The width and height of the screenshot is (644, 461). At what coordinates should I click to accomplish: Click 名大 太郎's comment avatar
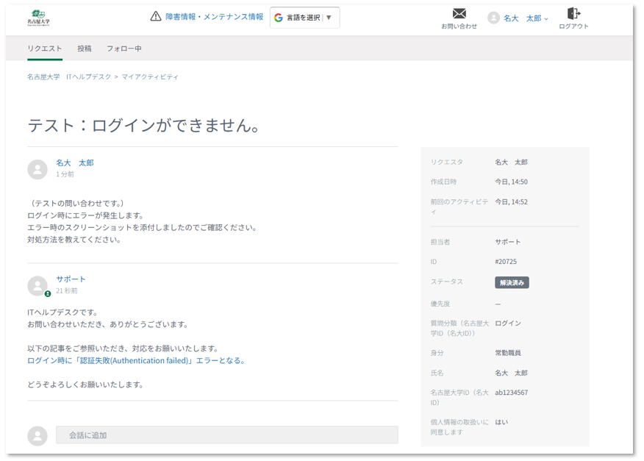point(37,169)
